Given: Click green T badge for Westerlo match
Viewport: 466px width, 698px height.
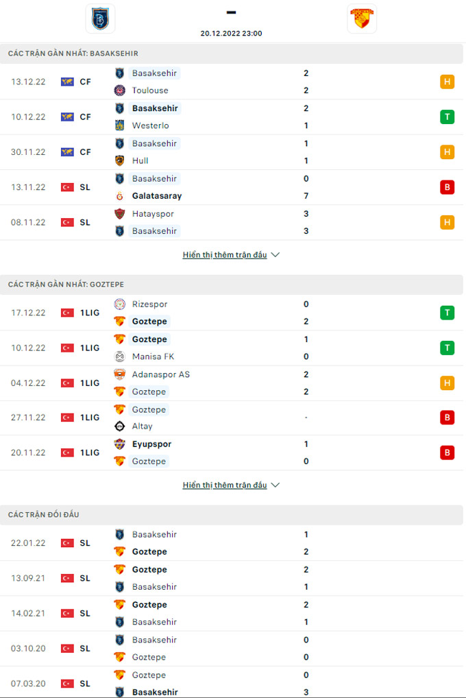Looking at the screenshot, I should click(x=447, y=117).
